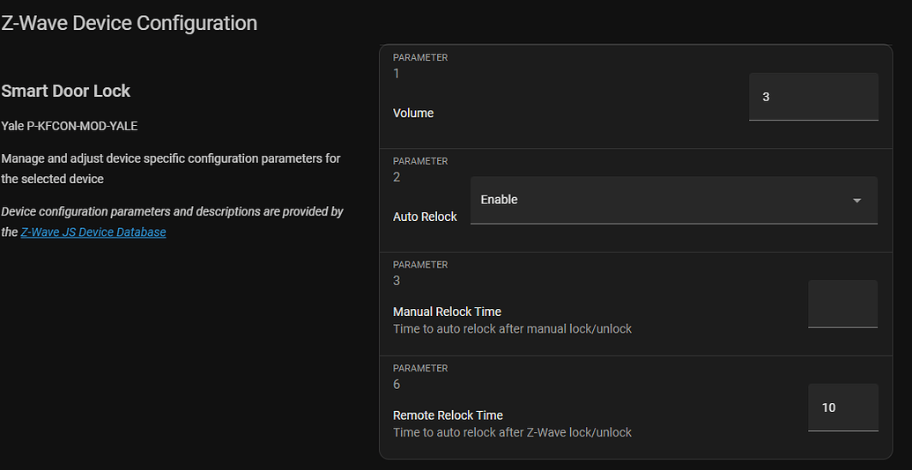Click the manual lock/unlock relock description text
This screenshot has width=912, height=470.
[512, 329]
